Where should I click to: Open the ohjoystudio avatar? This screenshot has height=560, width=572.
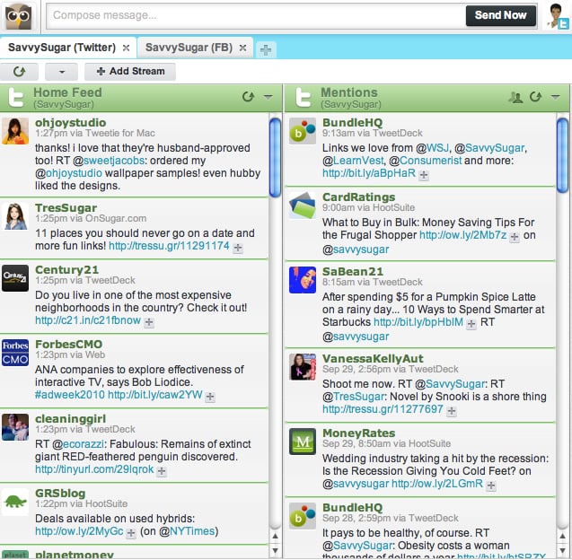point(15,131)
